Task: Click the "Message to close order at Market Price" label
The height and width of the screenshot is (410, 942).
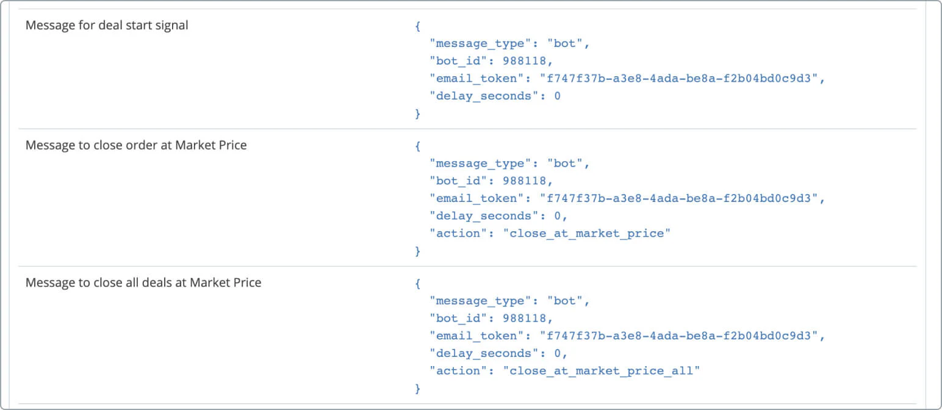Action: coord(136,145)
